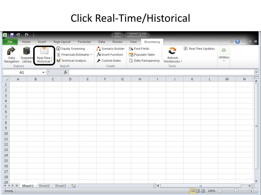Switch to the Review tab
The width and height of the screenshot is (261, 195).
coord(117,42)
